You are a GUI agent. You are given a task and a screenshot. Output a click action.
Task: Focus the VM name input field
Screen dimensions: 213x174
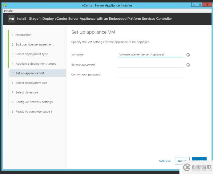[x=151, y=55]
